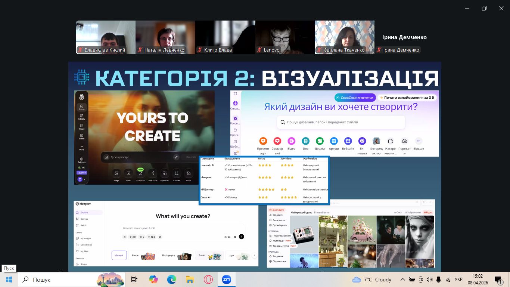This screenshot has height=287, width=510.
Task: Open the Ideogram image count selector showing 4
Action: tap(142, 237)
